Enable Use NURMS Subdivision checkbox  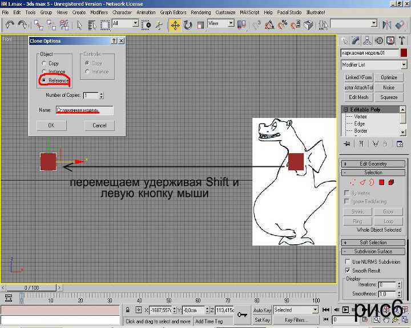(x=348, y=261)
